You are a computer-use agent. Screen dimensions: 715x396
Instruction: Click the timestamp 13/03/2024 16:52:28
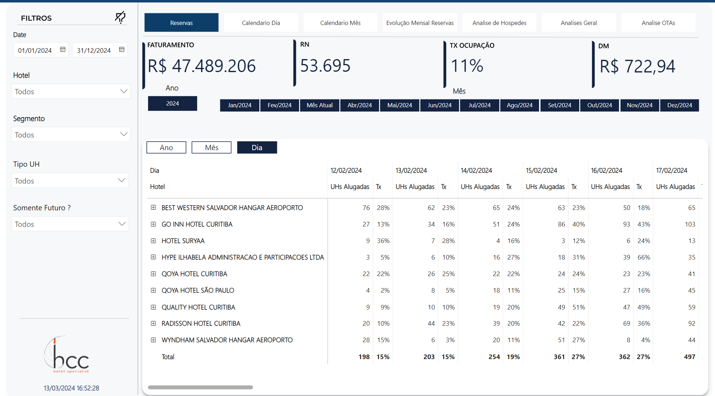click(71, 388)
